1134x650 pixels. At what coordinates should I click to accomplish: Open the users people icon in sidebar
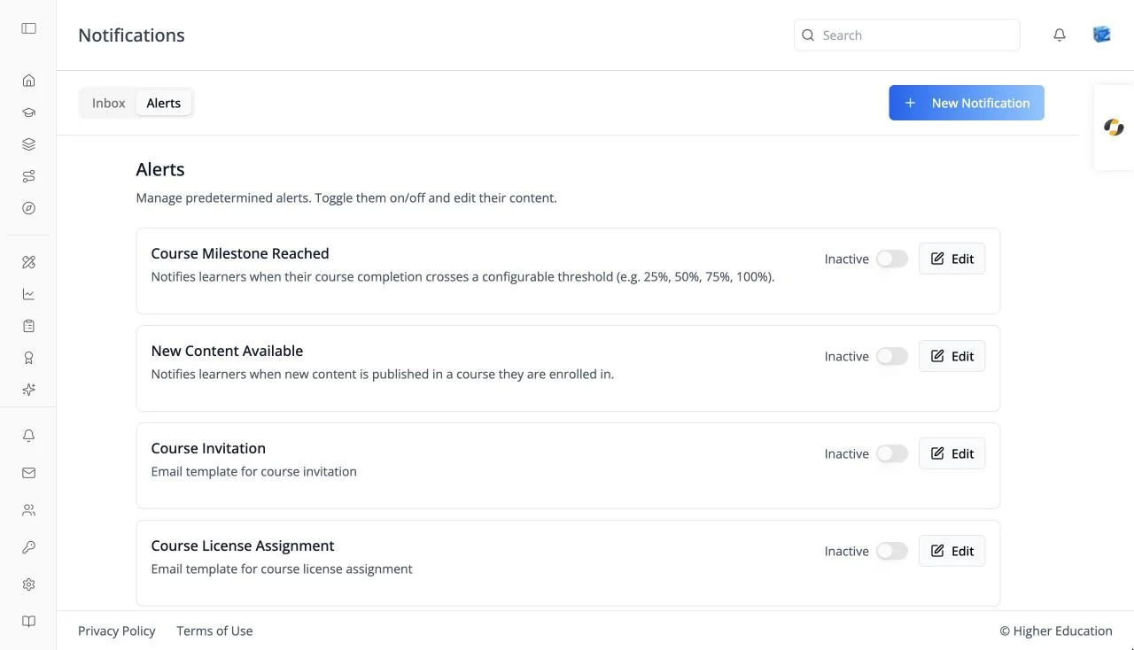(28, 510)
